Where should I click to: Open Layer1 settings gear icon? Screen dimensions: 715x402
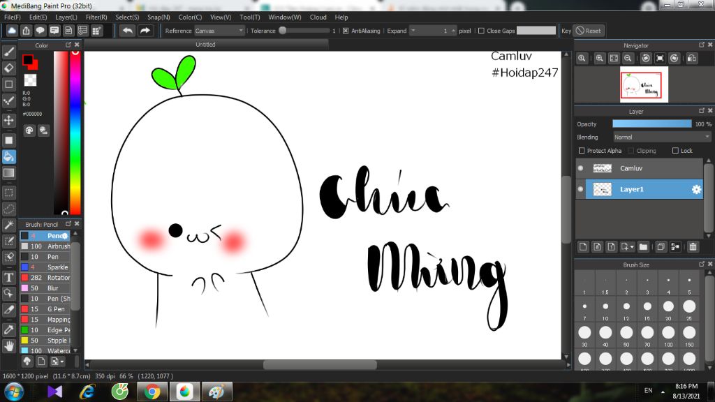pos(696,189)
